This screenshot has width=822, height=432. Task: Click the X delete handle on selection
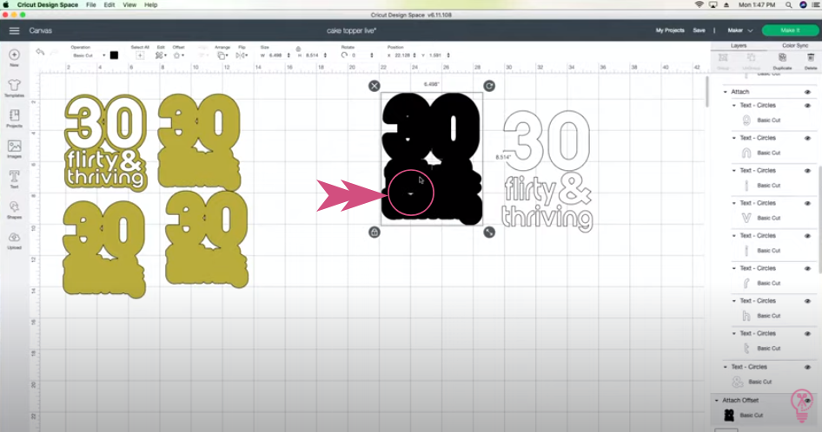tap(374, 86)
